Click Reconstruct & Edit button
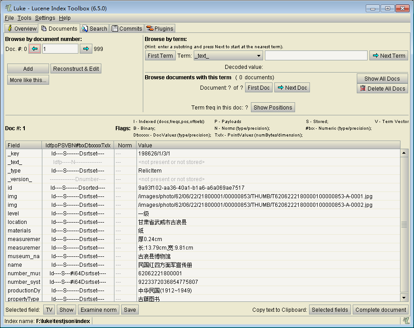Screen dimensions: 414x328 pos(76,68)
